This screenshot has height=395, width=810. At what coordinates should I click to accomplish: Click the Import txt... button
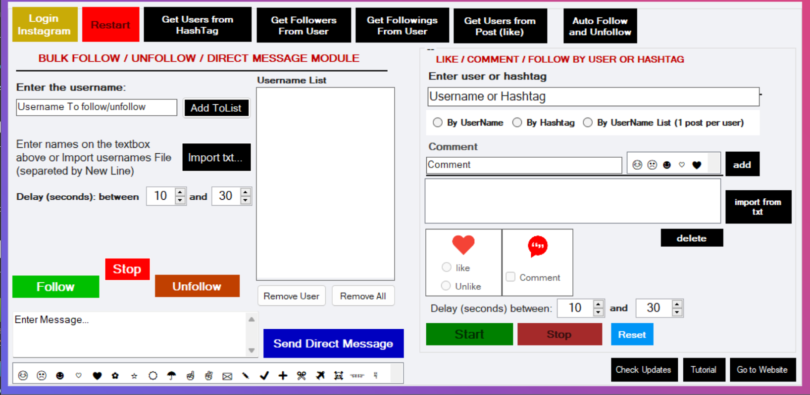(216, 158)
